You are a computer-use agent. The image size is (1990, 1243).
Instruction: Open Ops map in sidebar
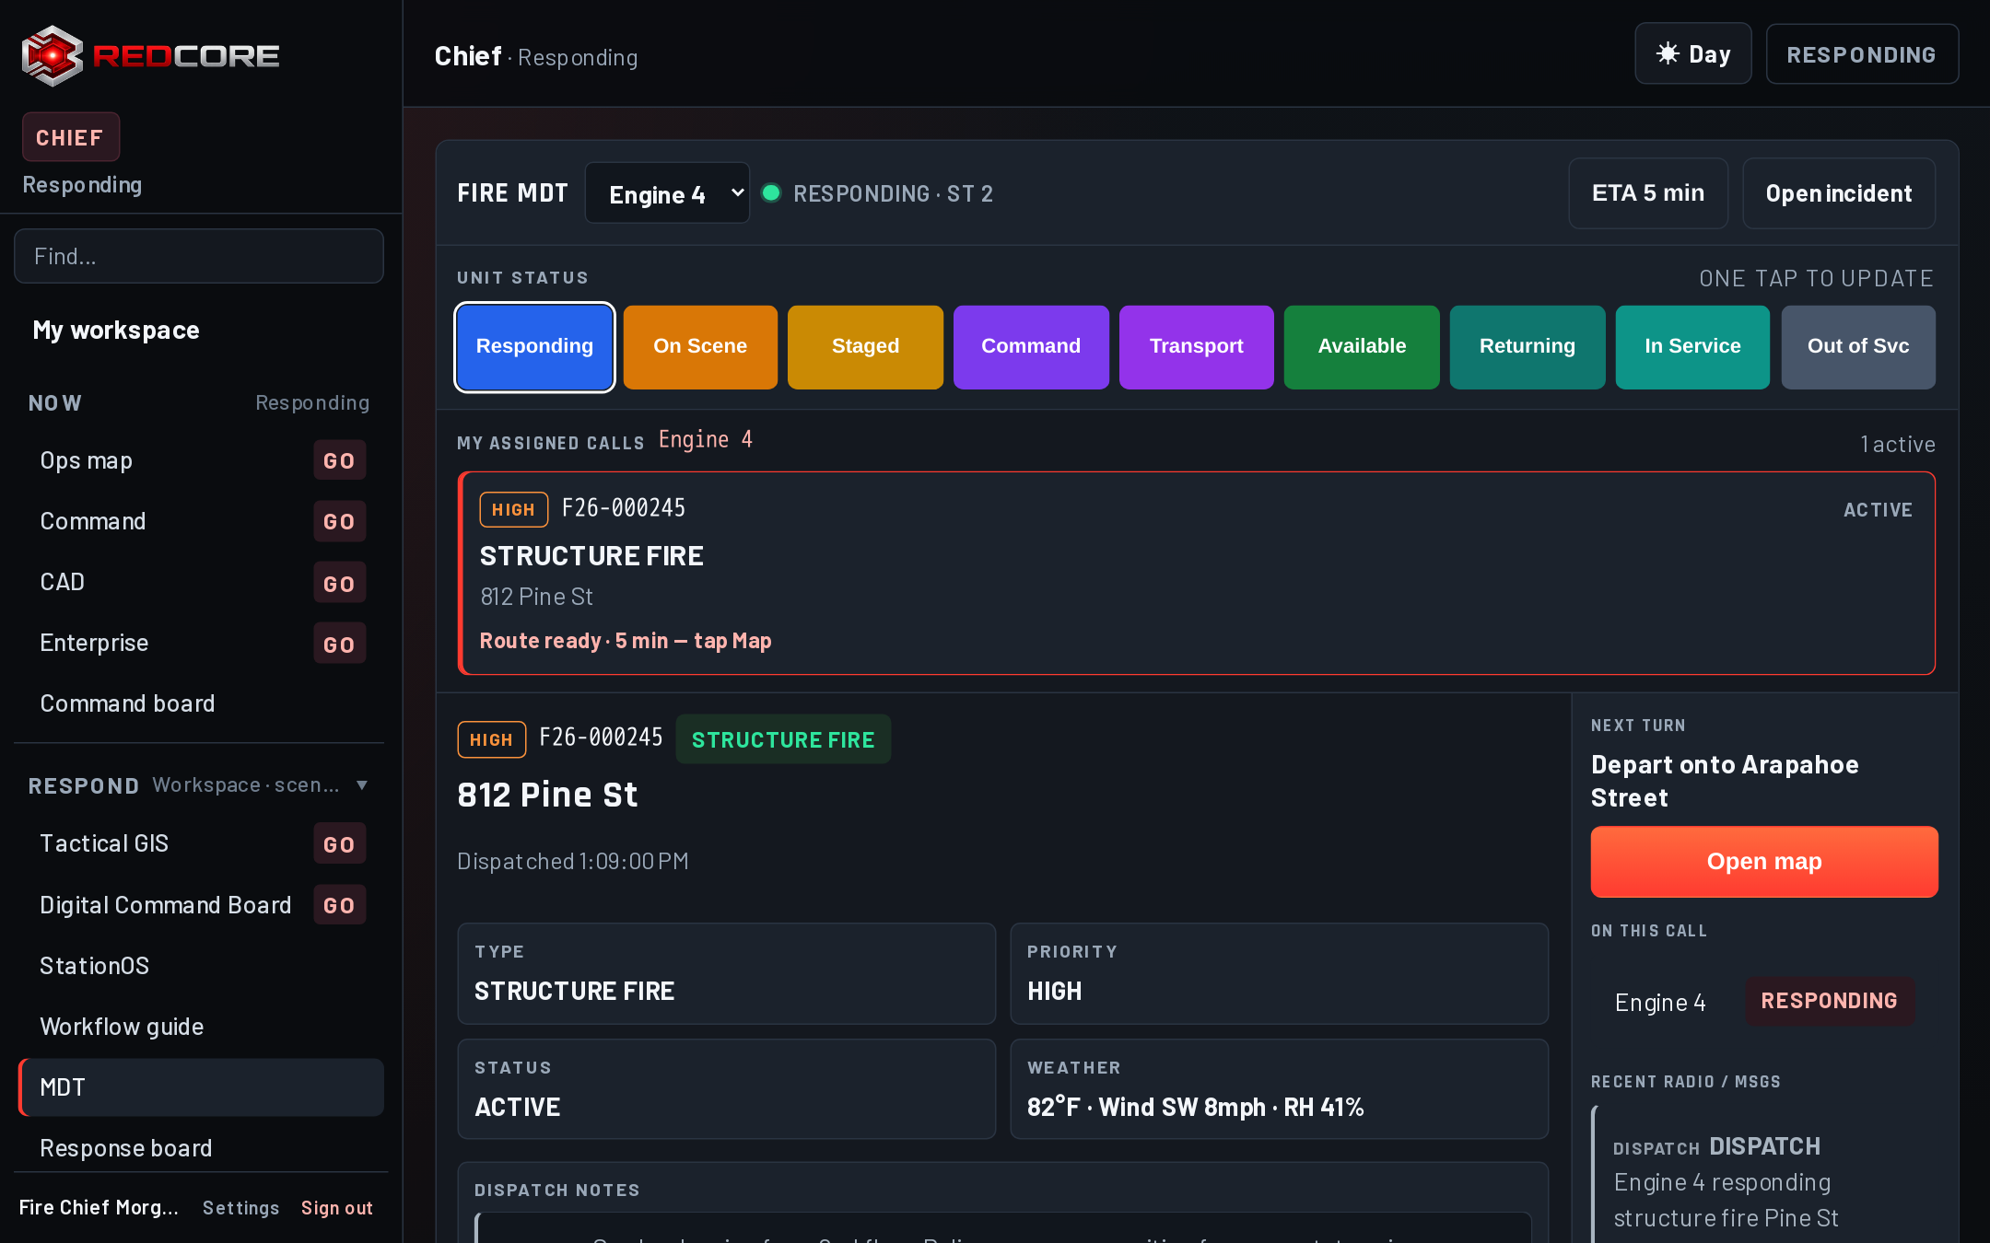pos(87,460)
